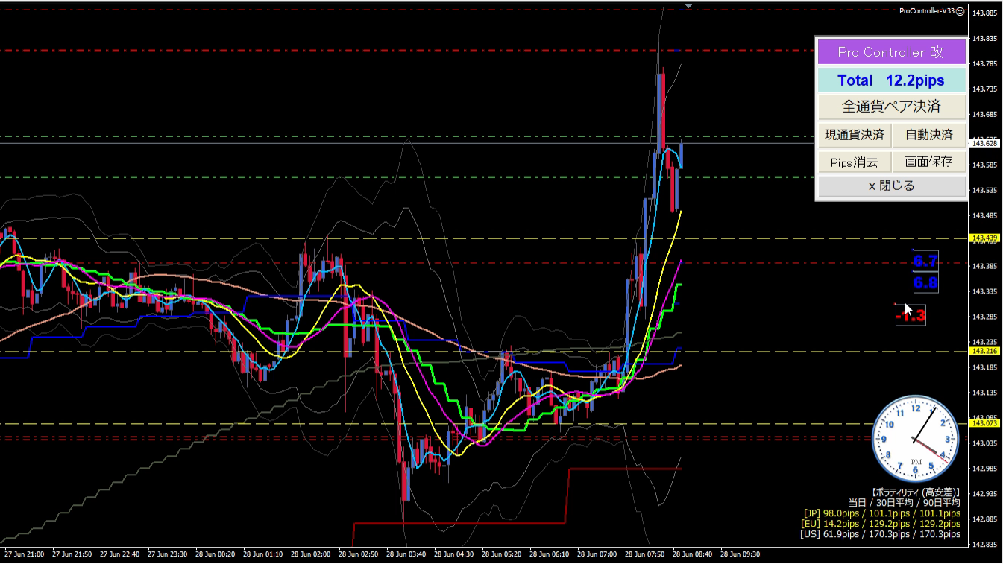The image size is (1003, 564).
Task: Click the 142.835 price scale label
Action: click(985, 545)
